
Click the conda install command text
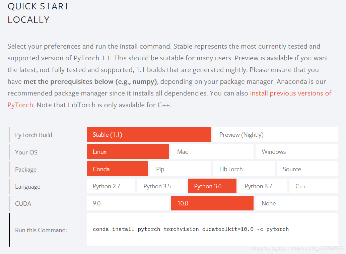coord(191,229)
